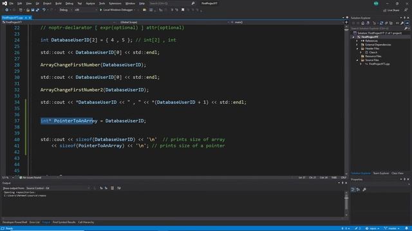Expand External Dependencies node
412x231 pixels.
pyautogui.click(x=357, y=45)
